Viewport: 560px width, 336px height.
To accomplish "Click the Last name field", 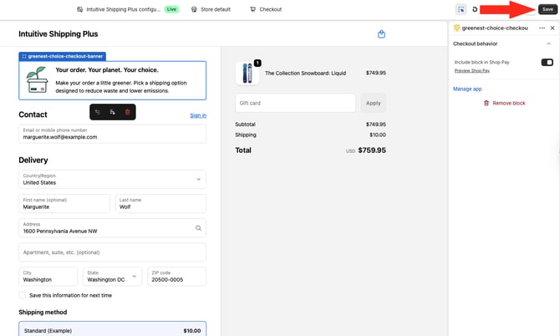I will coord(160,204).
